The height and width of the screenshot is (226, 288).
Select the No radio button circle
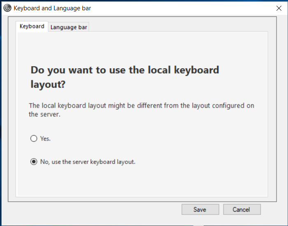point(34,162)
